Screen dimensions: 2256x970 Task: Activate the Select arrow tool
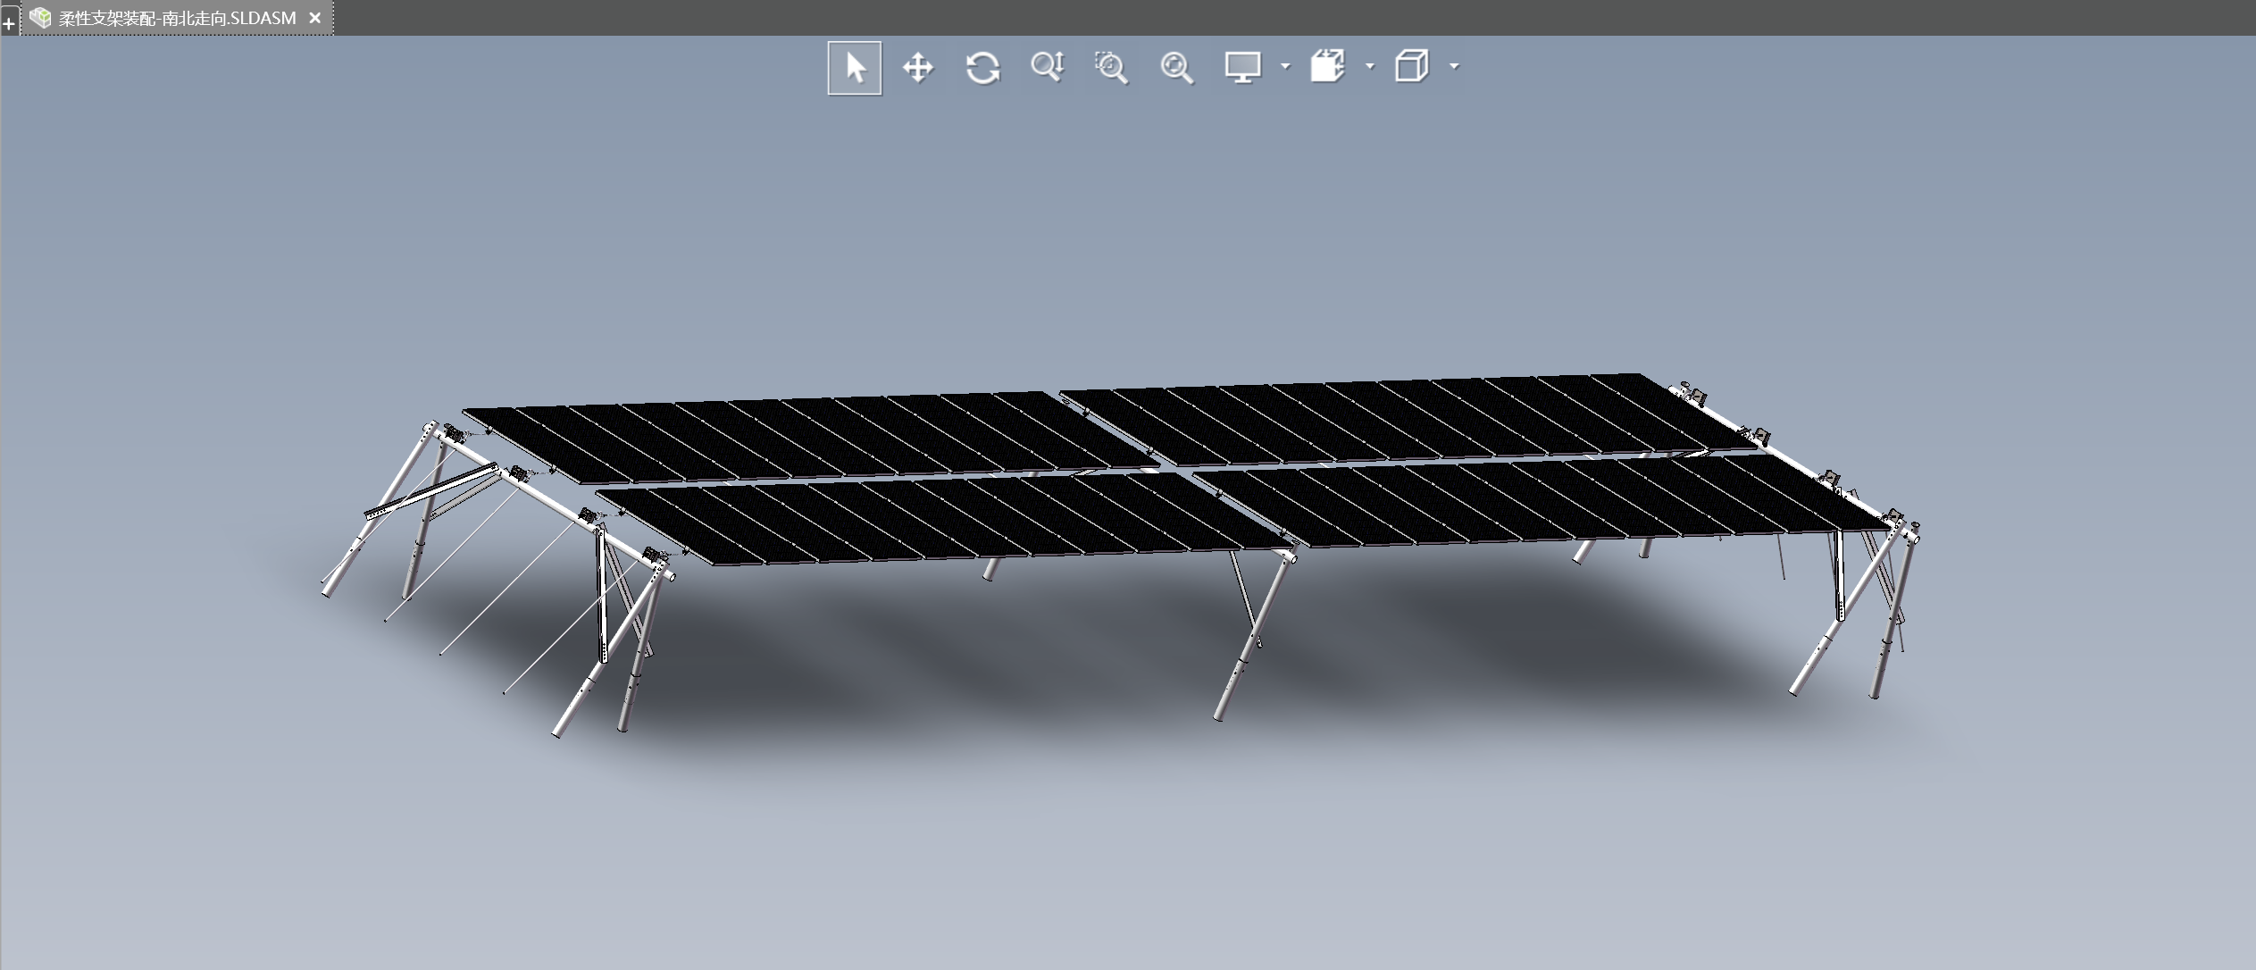(855, 68)
